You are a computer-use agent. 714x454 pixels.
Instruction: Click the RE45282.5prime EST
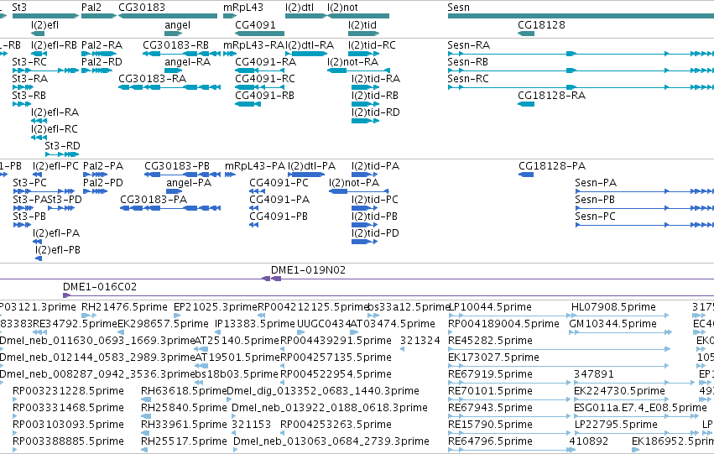[x=559, y=349]
